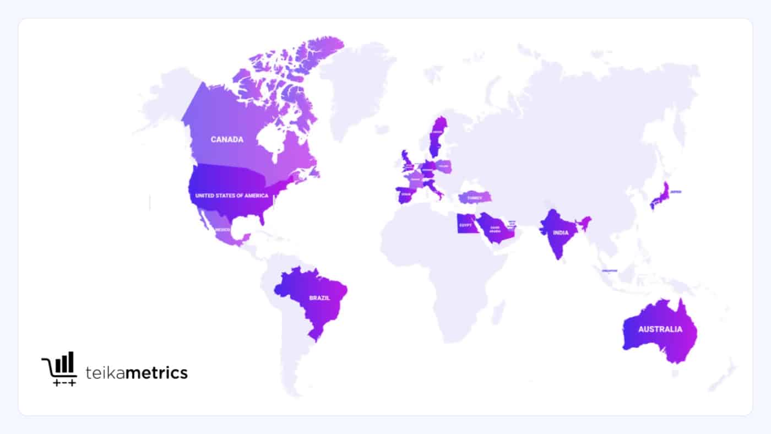Click the teikametrics wordmark text
This screenshot has width=771, height=434.
click(x=137, y=373)
